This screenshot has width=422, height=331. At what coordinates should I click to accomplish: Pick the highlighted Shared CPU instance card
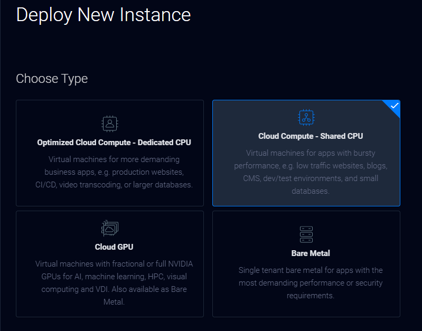coord(306,153)
